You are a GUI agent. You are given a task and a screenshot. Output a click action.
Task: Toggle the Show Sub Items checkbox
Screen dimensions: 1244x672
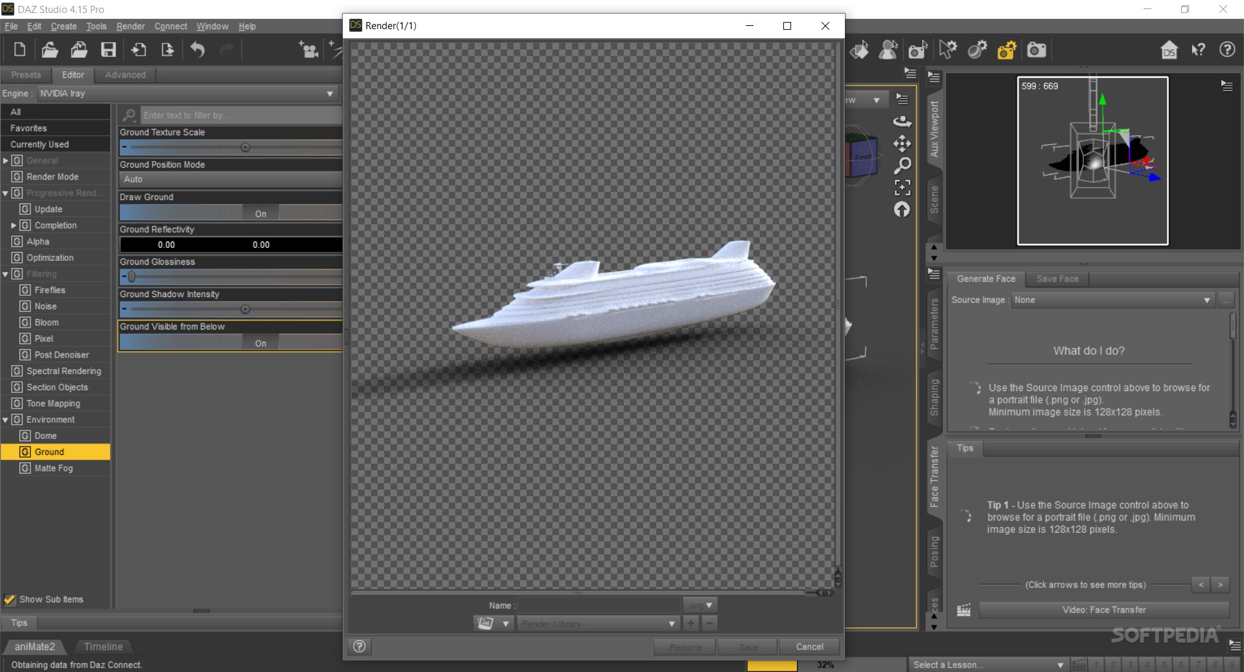pos(10,599)
